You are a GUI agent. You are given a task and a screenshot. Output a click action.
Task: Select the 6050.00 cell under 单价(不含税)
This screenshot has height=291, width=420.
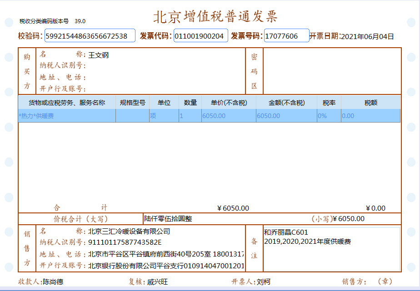tap(229, 116)
